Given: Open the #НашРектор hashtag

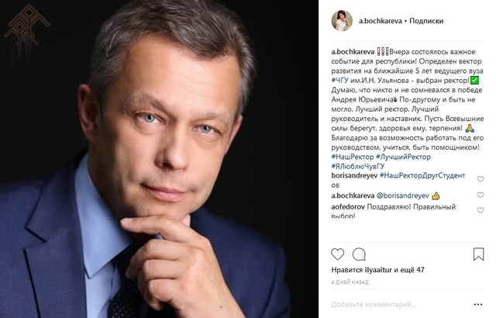Looking at the screenshot, I should [353, 157].
